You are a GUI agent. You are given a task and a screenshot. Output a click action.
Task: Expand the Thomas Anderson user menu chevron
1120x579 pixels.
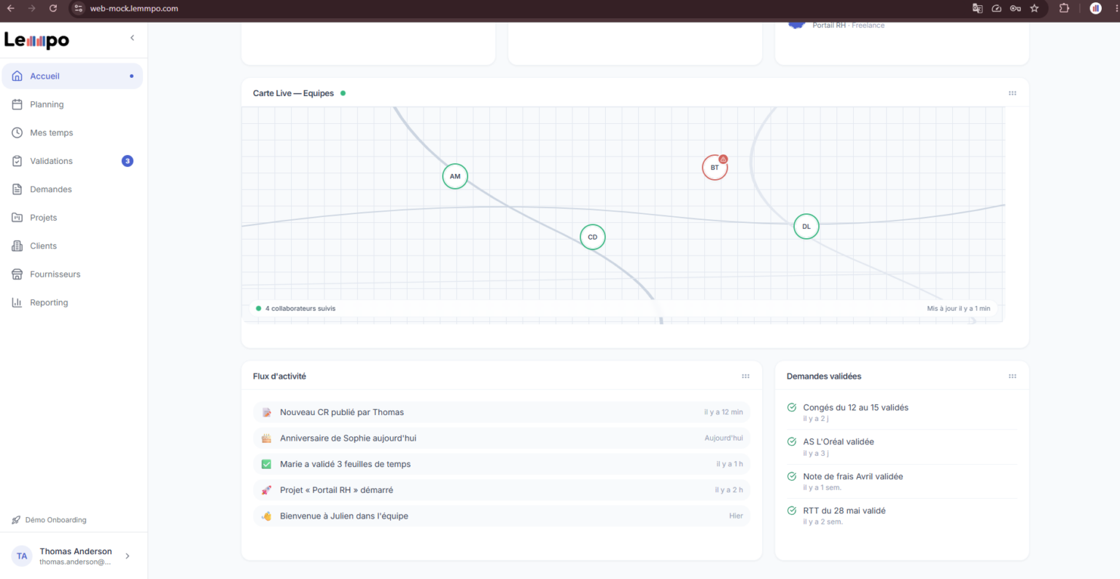point(128,556)
